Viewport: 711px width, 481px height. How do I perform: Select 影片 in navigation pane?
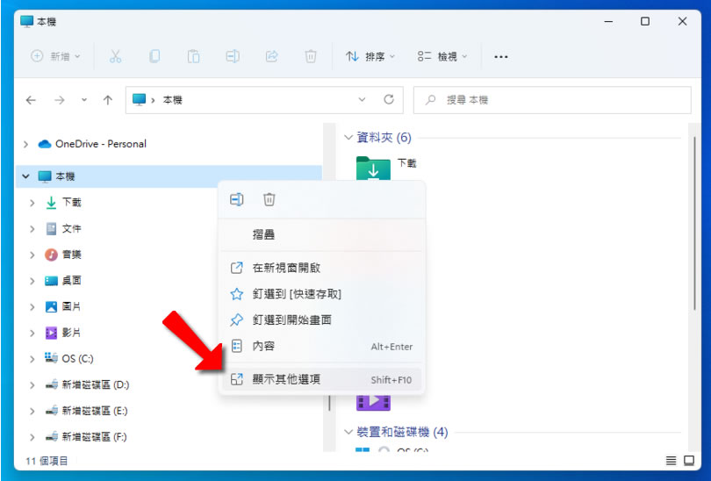[63, 333]
